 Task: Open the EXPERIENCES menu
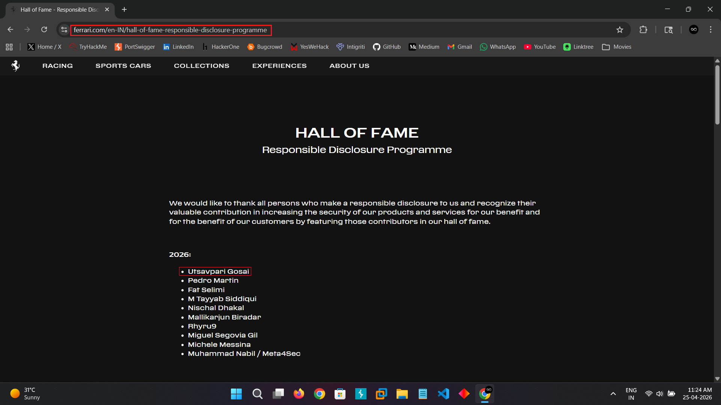[x=279, y=66]
